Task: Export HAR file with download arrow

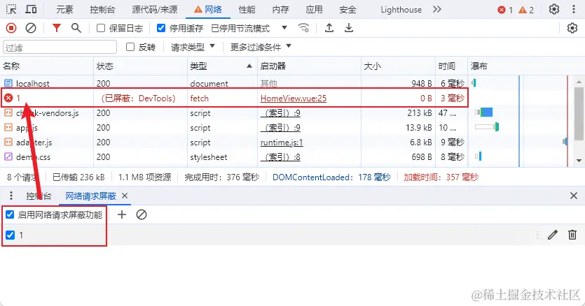Action: (x=349, y=28)
